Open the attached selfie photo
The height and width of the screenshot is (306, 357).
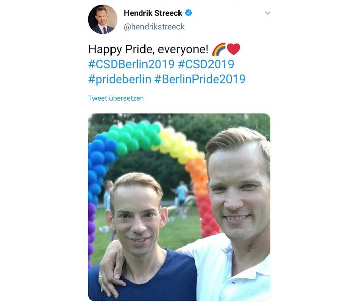[x=179, y=207]
